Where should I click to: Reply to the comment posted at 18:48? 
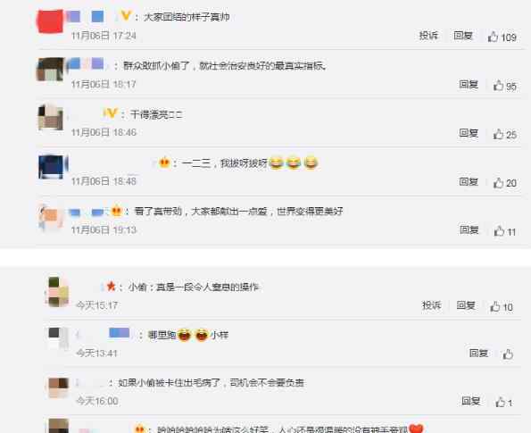click(x=469, y=181)
